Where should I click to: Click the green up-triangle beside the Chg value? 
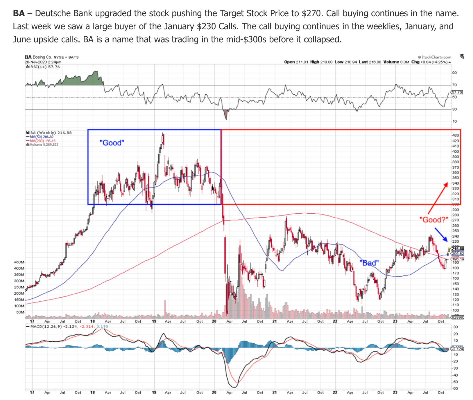450,62
